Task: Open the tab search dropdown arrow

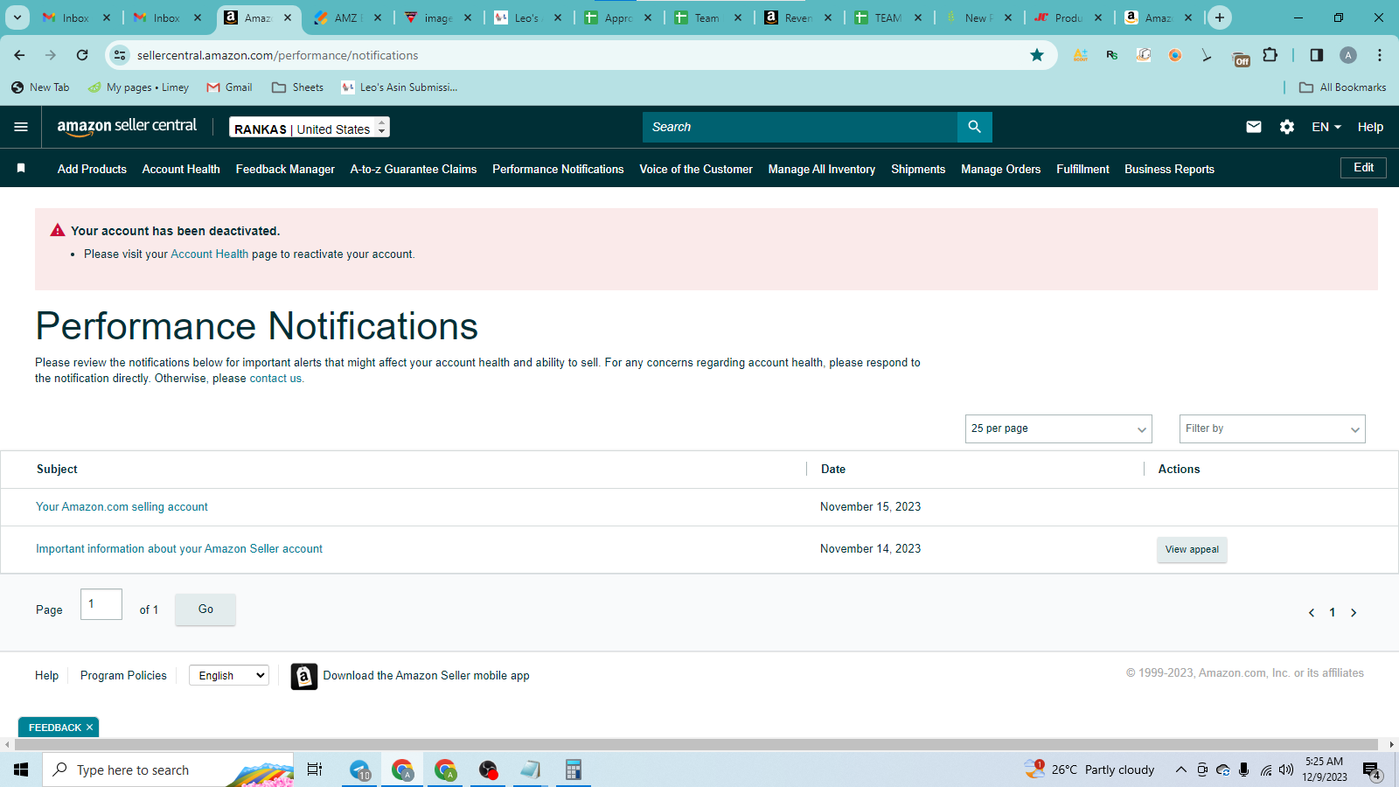Action: (17, 17)
